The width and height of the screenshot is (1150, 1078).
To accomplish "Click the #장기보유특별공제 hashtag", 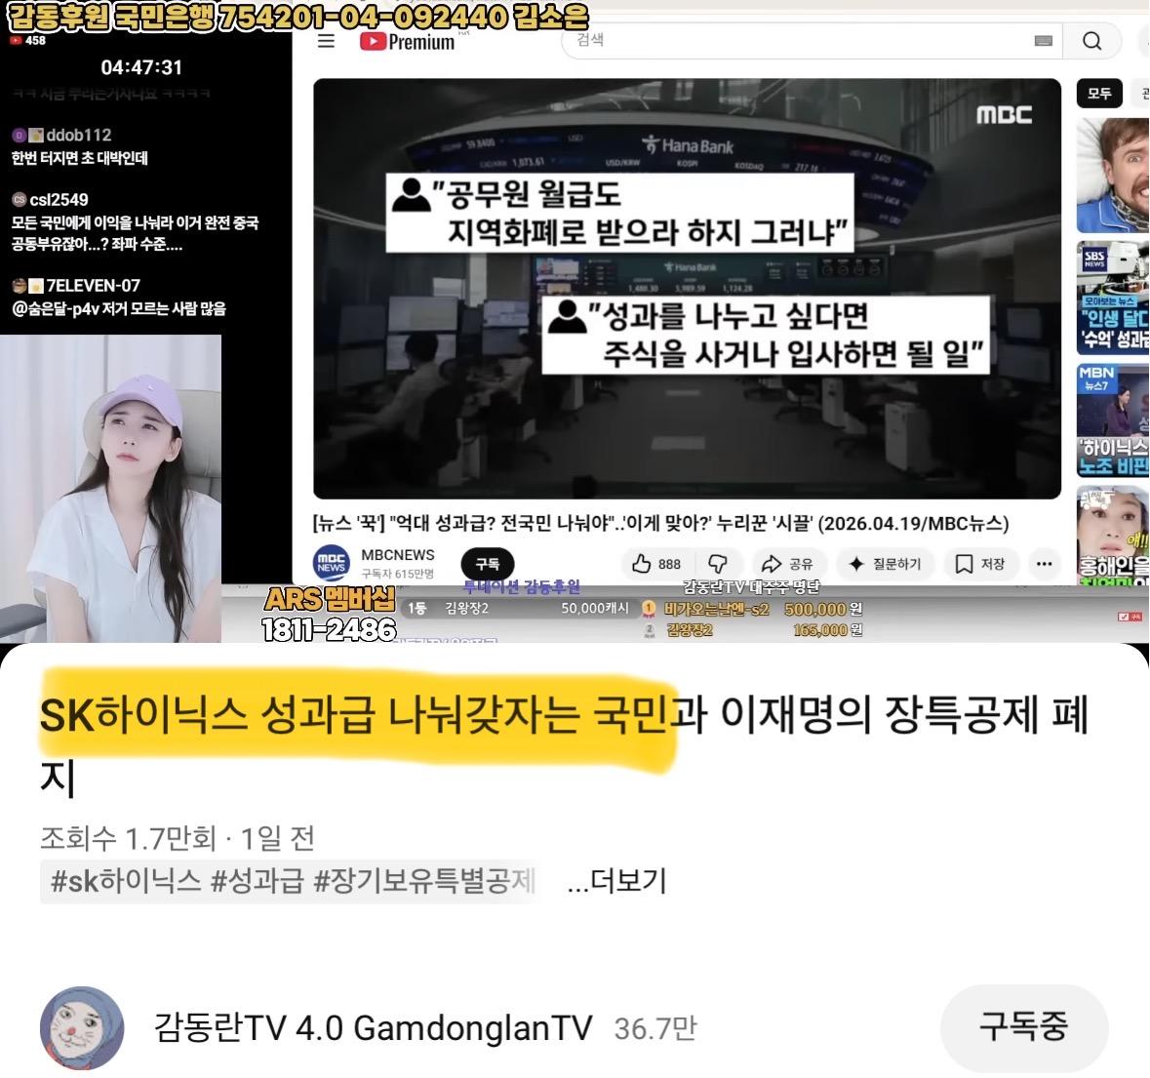I will tap(424, 880).
